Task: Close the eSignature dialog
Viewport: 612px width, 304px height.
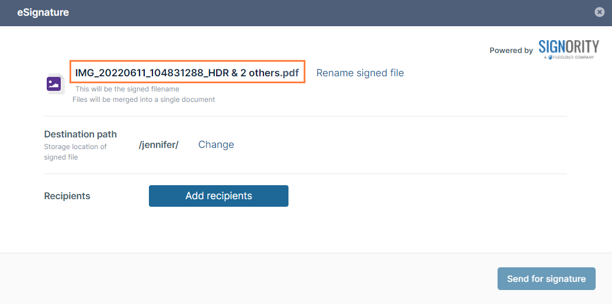Action: click(599, 12)
